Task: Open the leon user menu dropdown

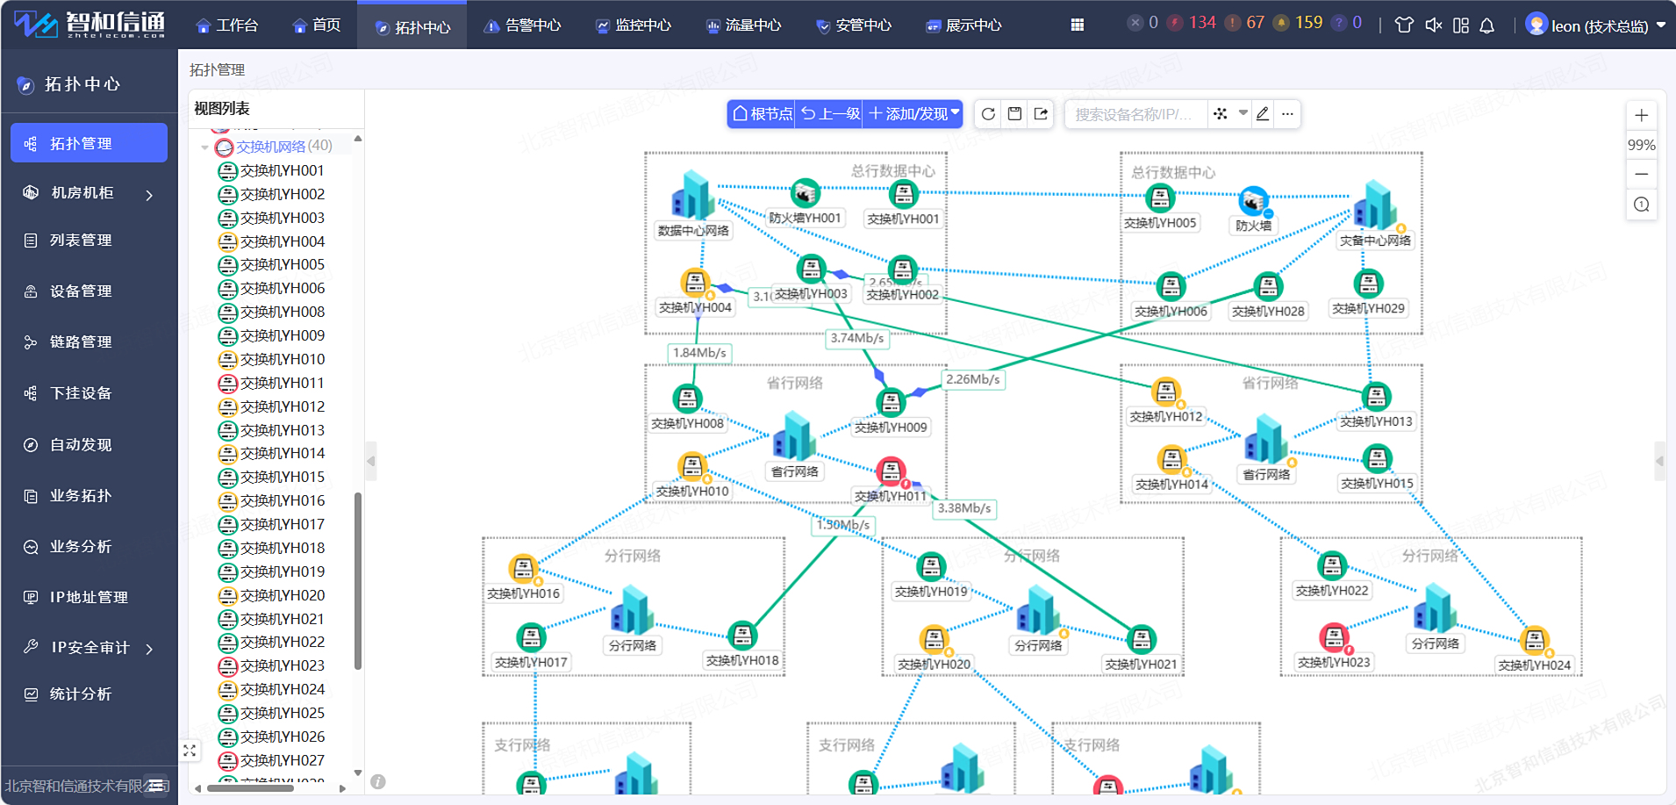Action: [1596, 25]
